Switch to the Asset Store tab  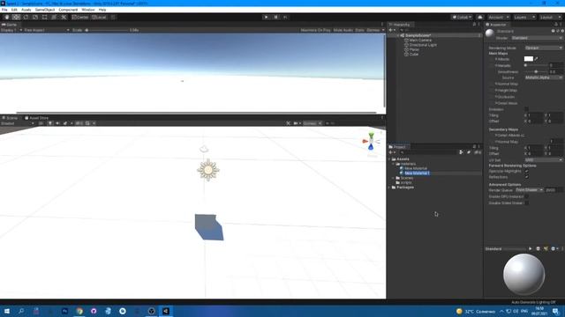pos(36,118)
